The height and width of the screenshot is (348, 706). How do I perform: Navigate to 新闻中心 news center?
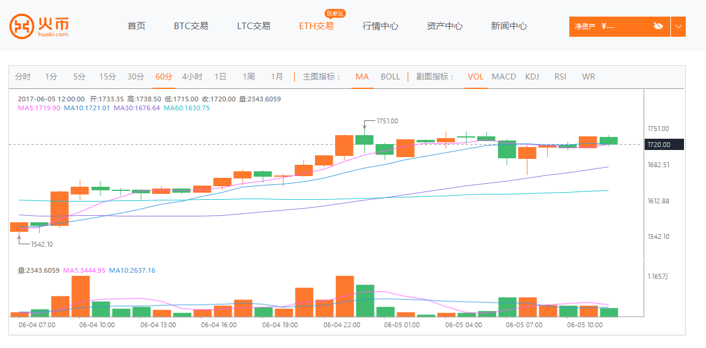point(509,26)
